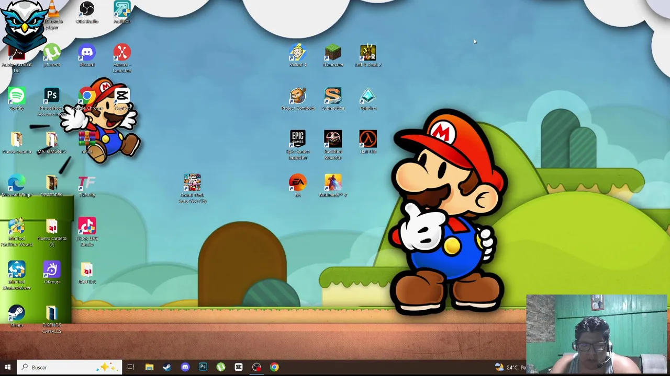This screenshot has width=670, height=376.
Task: Open MiniTool ShadowMaker shortcut
Action: [x=17, y=276]
